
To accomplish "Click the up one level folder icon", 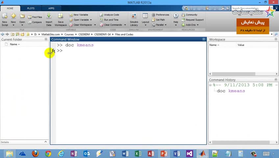I will (x=13, y=34).
